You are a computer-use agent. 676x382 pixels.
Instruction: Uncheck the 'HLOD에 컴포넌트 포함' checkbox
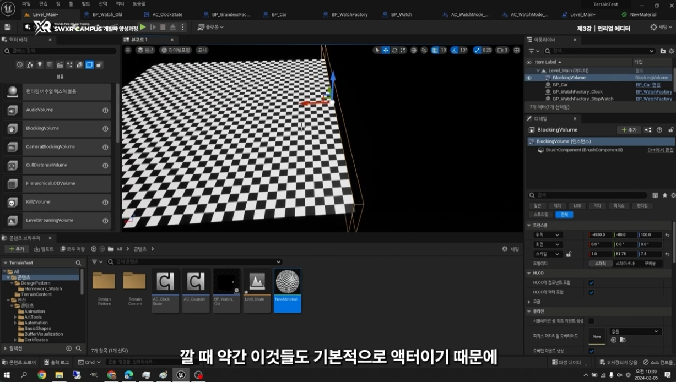(x=591, y=283)
